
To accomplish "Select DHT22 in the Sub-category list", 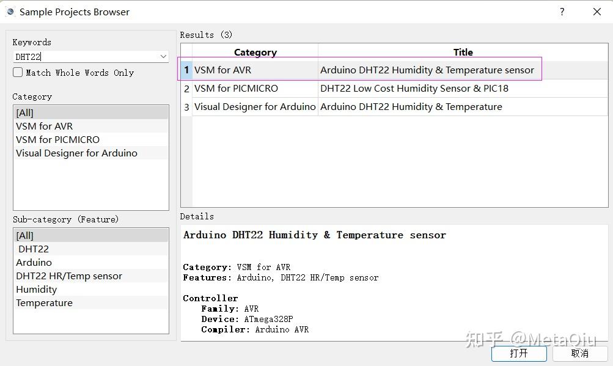I will pyautogui.click(x=90, y=249).
